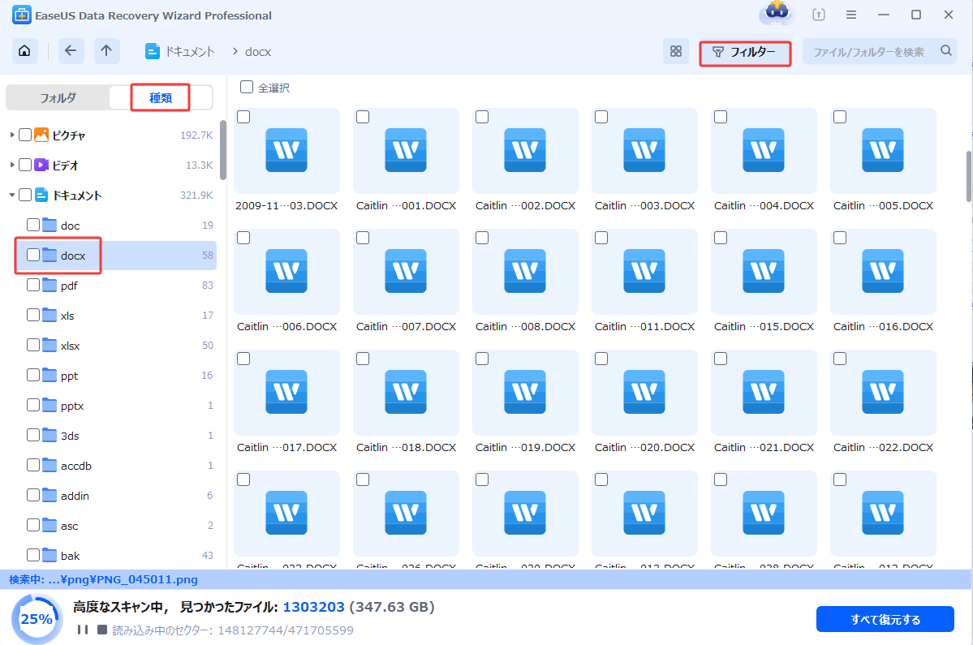Go back with the left arrow
The width and height of the screenshot is (973, 645).
[x=71, y=51]
